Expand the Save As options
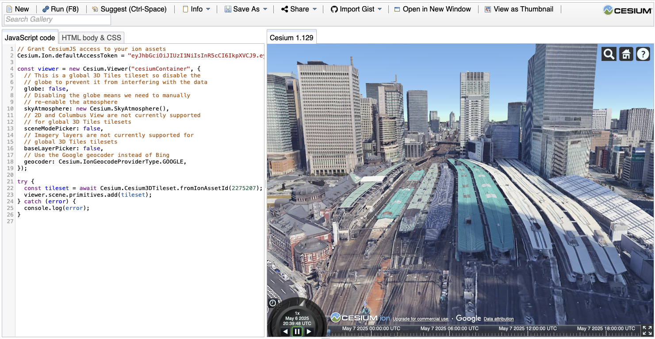Image resolution: width=655 pixels, height=339 pixels. point(245,8)
